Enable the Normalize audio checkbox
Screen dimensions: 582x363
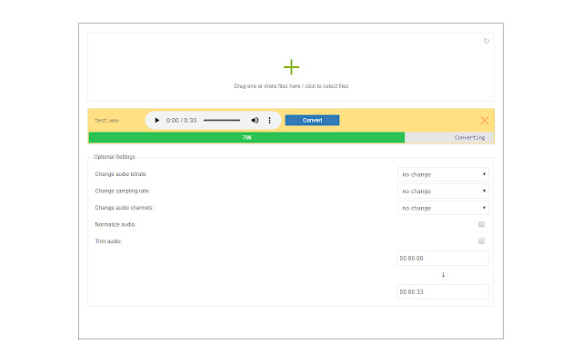(481, 224)
